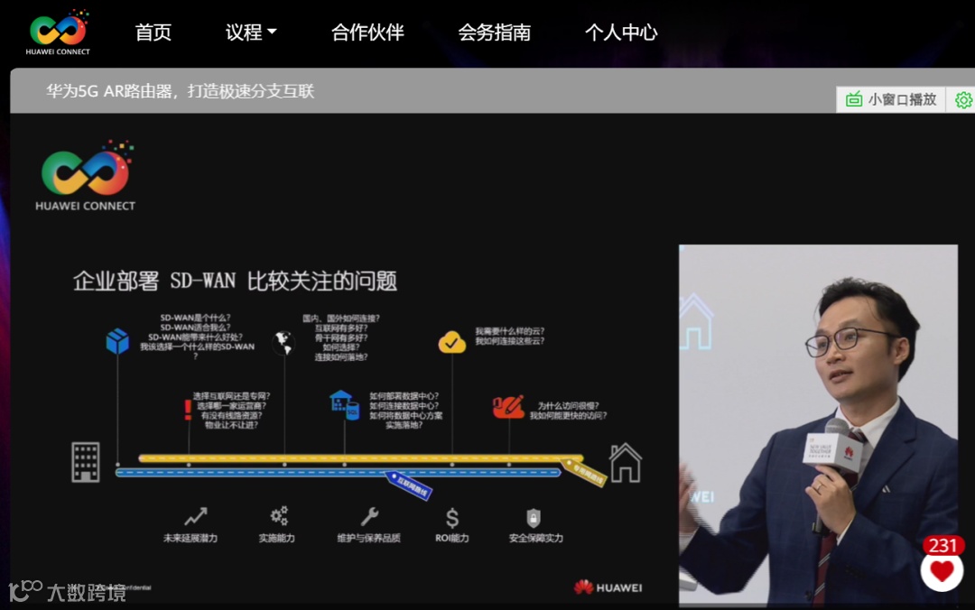Viewport: 975px width, 610px height.
Task: Click the text SD-WAN是个什么?
Action: pyautogui.click(x=195, y=318)
